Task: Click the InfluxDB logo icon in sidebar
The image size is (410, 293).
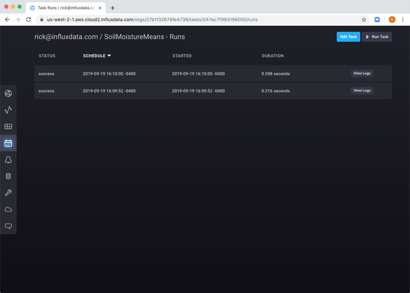Action: (x=8, y=93)
